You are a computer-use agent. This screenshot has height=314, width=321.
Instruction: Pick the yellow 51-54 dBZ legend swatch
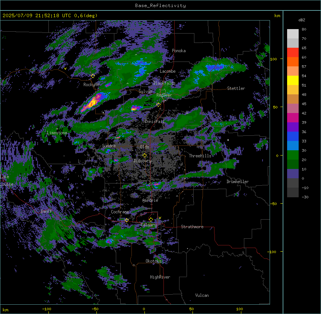[x=293, y=80]
